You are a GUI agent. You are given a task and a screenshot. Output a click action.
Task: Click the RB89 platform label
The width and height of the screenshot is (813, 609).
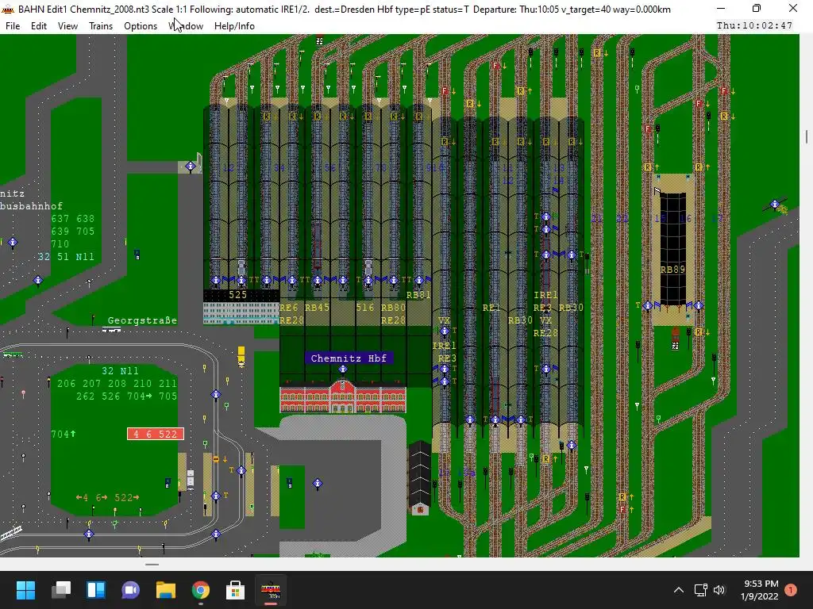point(672,270)
